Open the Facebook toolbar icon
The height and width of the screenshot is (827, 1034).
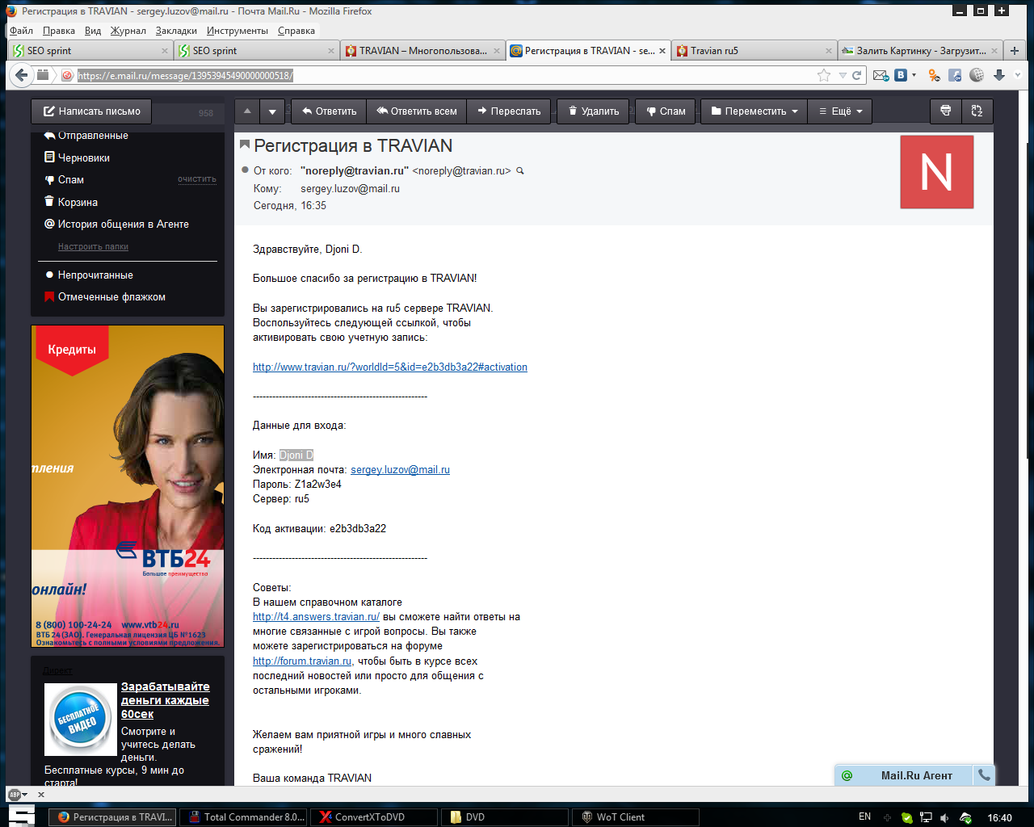click(x=955, y=75)
